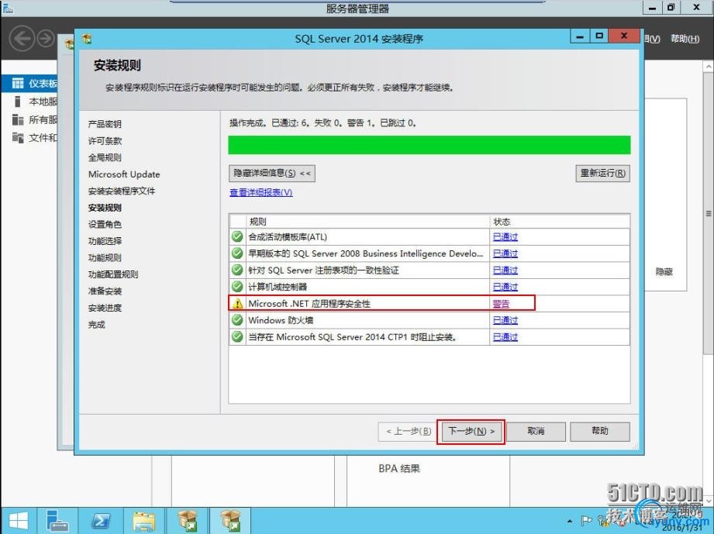Open 警告 link for Microsoft .NET rule
Viewport: 714px width, 534px height.
502,304
